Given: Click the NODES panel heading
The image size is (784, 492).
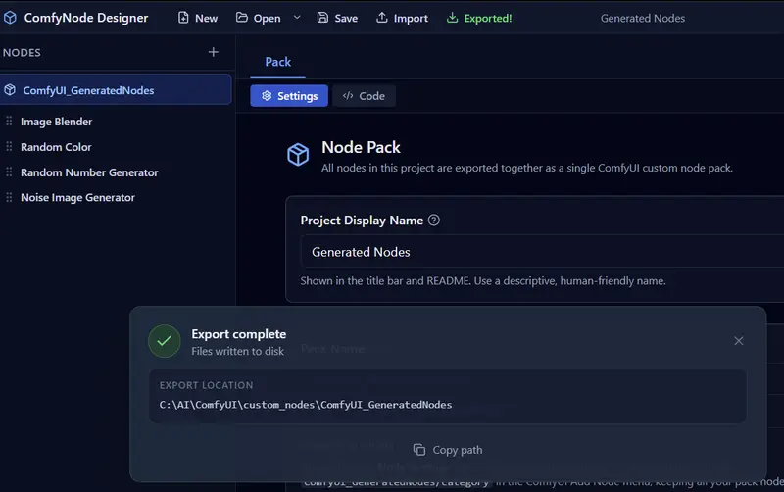Looking at the screenshot, I should [x=22, y=53].
